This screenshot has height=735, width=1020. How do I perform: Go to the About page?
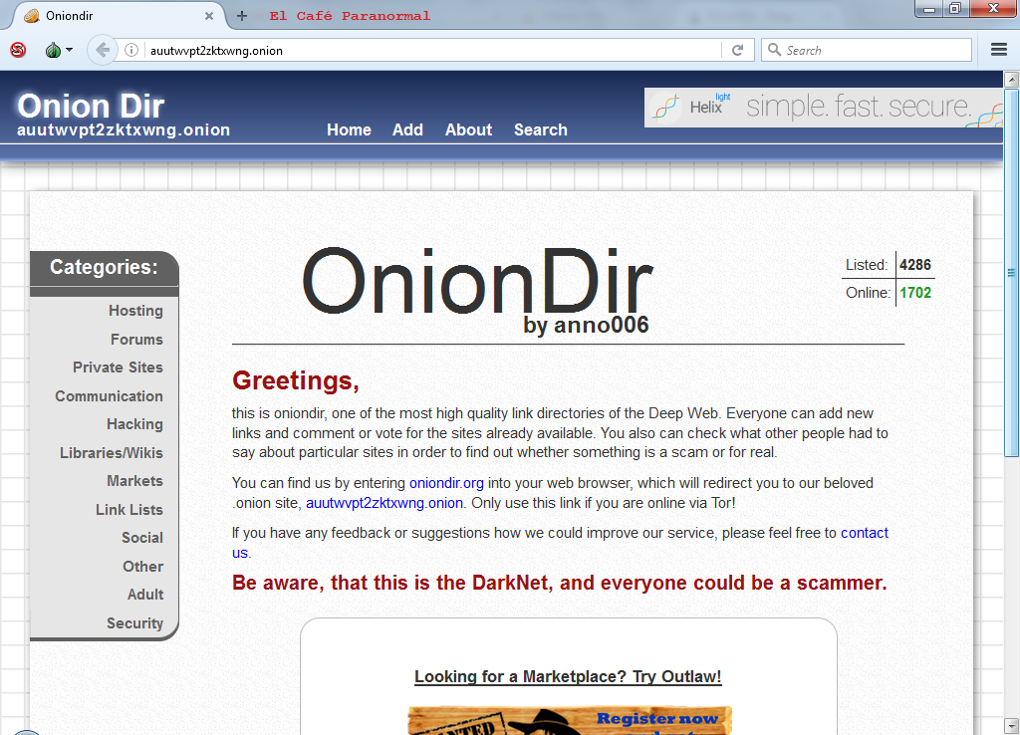pos(468,129)
